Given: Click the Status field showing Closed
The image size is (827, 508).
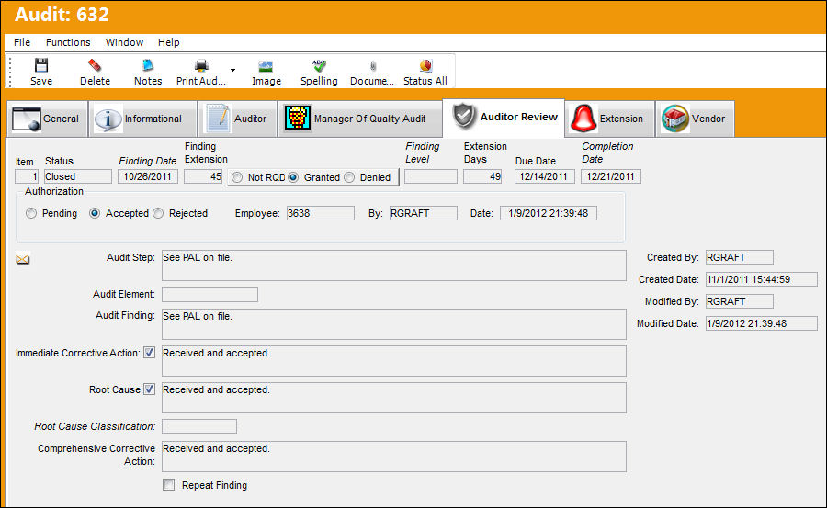Looking at the screenshot, I should (77, 176).
